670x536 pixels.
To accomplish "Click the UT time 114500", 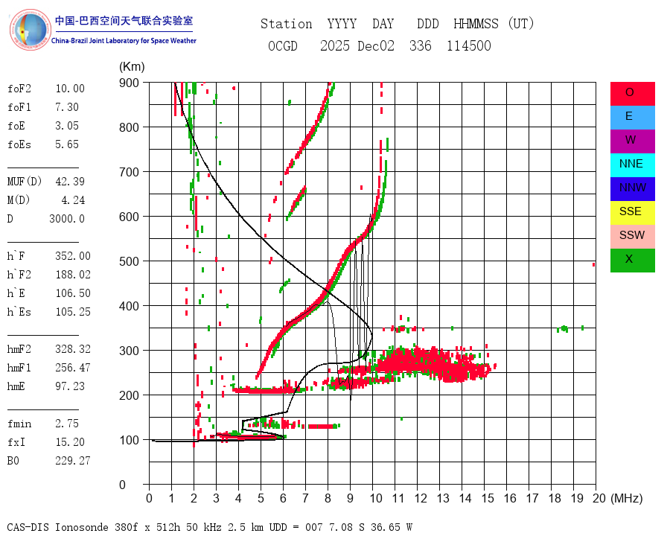I will pos(469,45).
